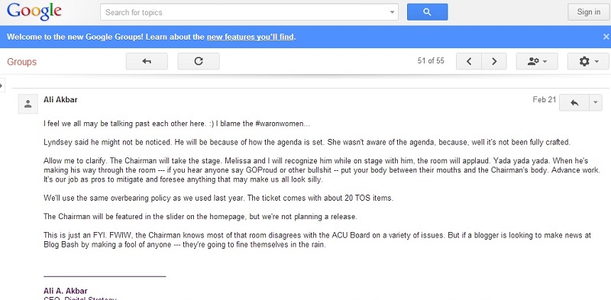
Task: Open the membership settings dropdown
Action: [537, 61]
